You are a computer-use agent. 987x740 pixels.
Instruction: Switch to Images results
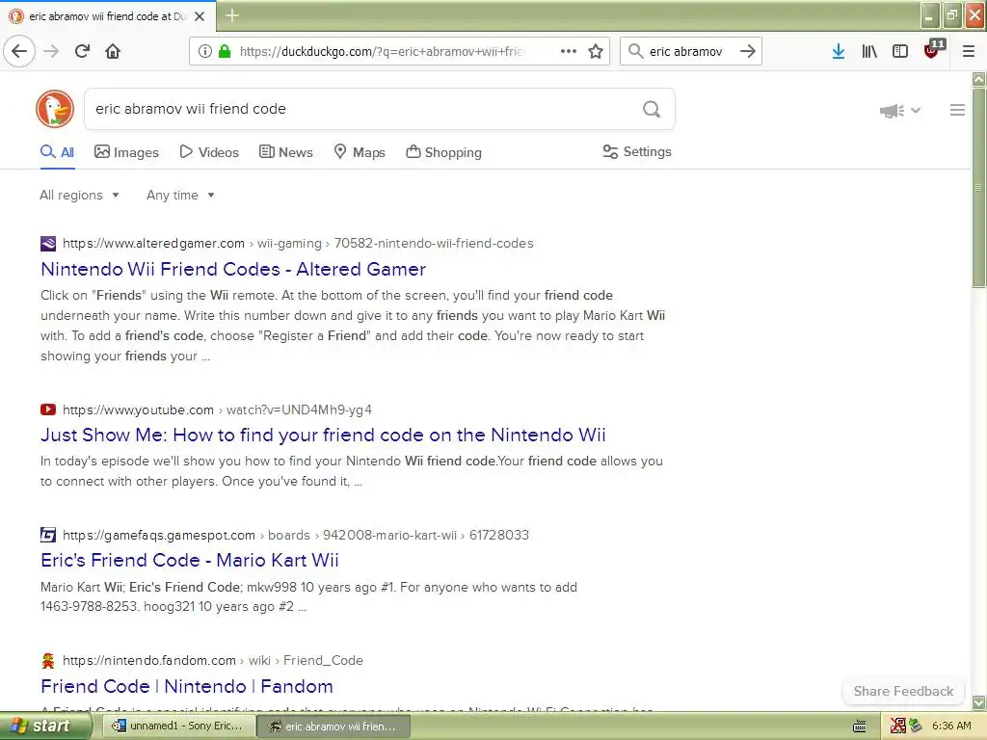[x=126, y=152]
